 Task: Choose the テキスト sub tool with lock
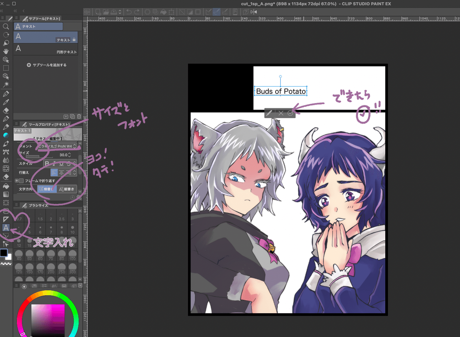(x=46, y=37)
